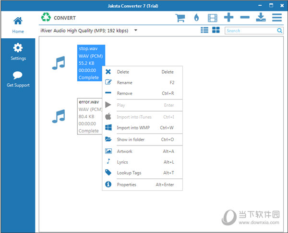Choose Play from the context menu
288x233 pixels.
[x=142, y=105]
